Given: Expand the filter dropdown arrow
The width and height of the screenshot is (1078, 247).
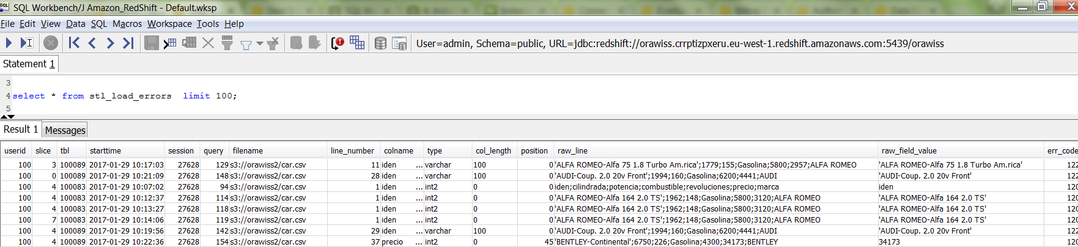Looking at the screenshot, I should coord(260,43).
